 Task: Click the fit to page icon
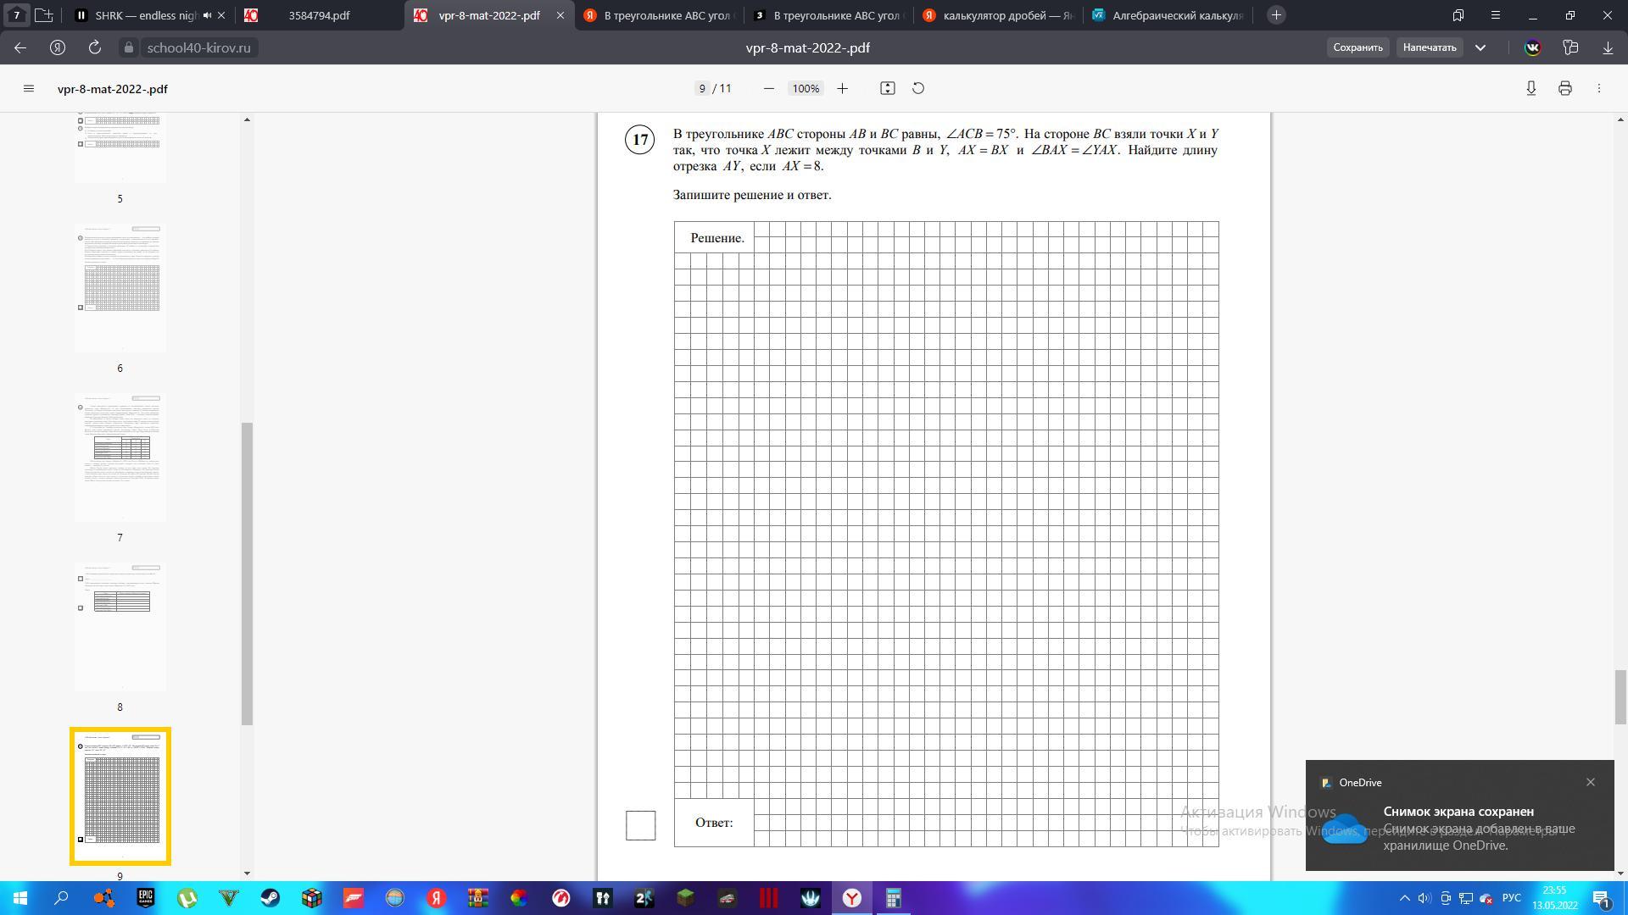[887, 88]
